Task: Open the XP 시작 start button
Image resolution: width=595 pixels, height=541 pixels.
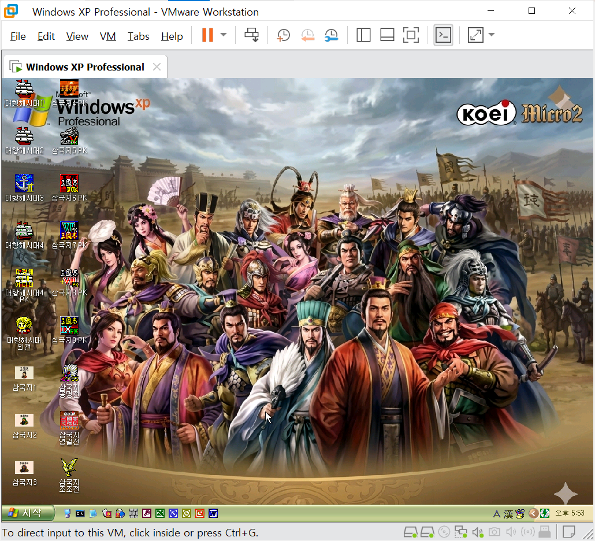Action: tap(27, 513)
